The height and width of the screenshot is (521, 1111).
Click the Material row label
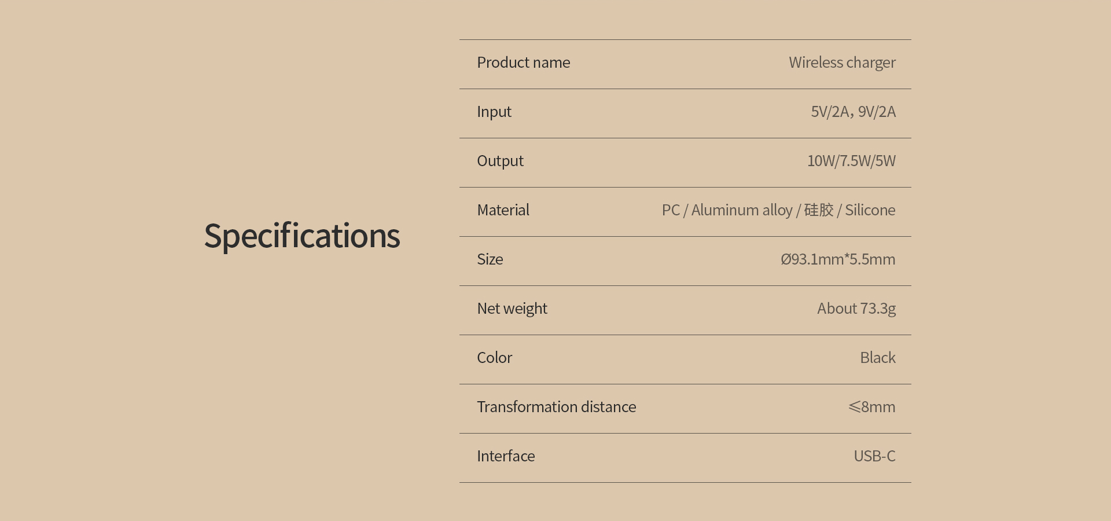coord(503,210)
